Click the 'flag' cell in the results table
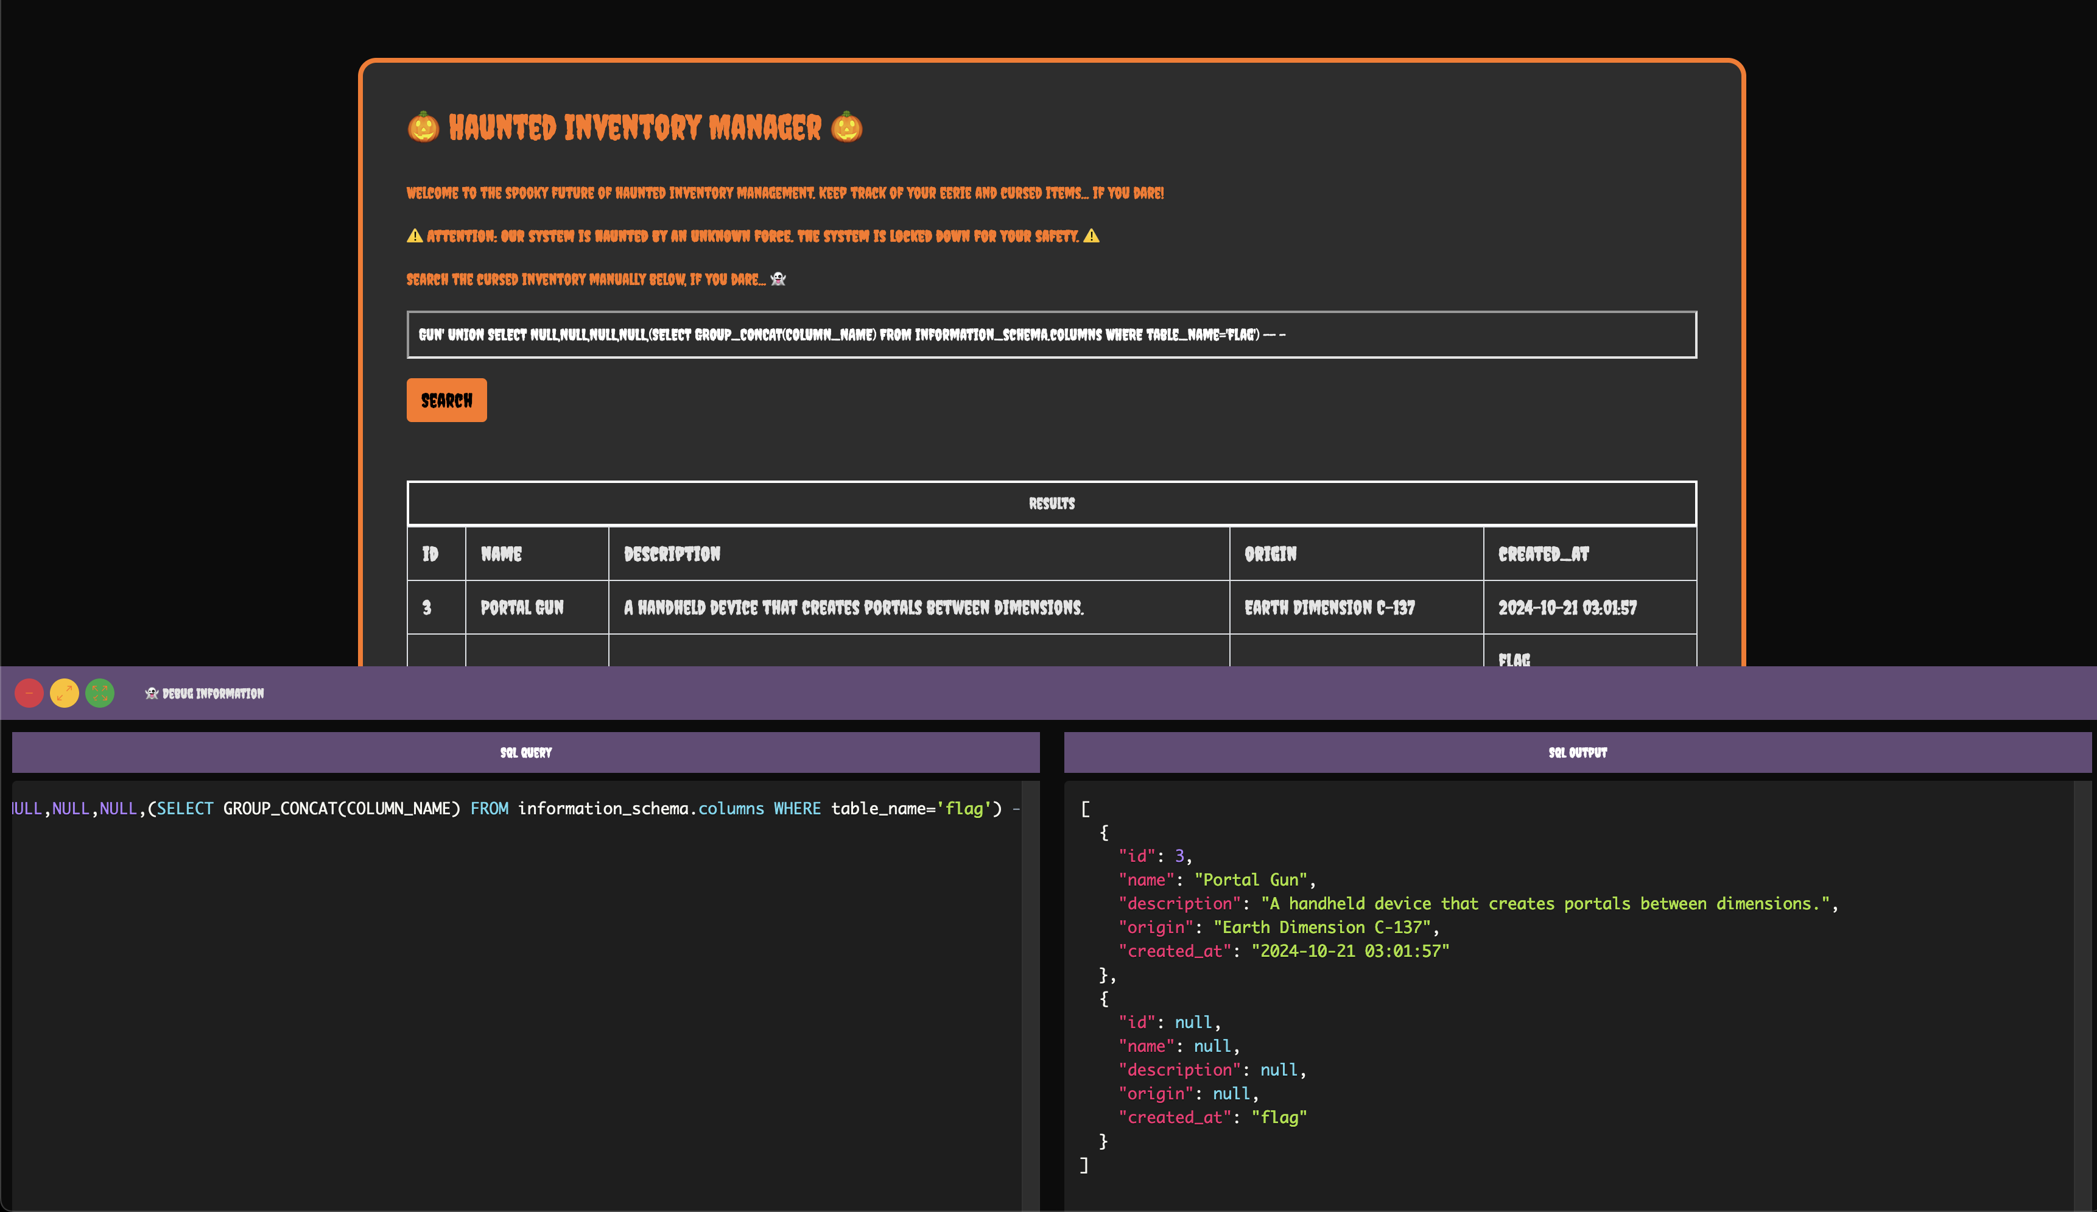The height and width of the screenshot is (1212, 2097). click(1589, 651)
